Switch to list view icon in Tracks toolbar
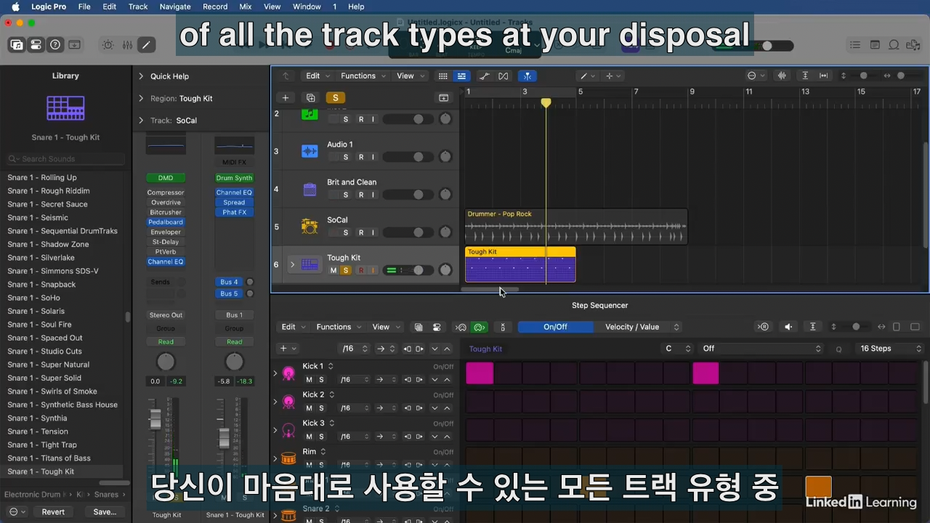930x523 pixels. [461, 76]
